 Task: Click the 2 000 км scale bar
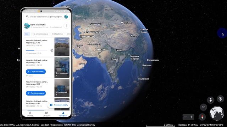point(160,125)
